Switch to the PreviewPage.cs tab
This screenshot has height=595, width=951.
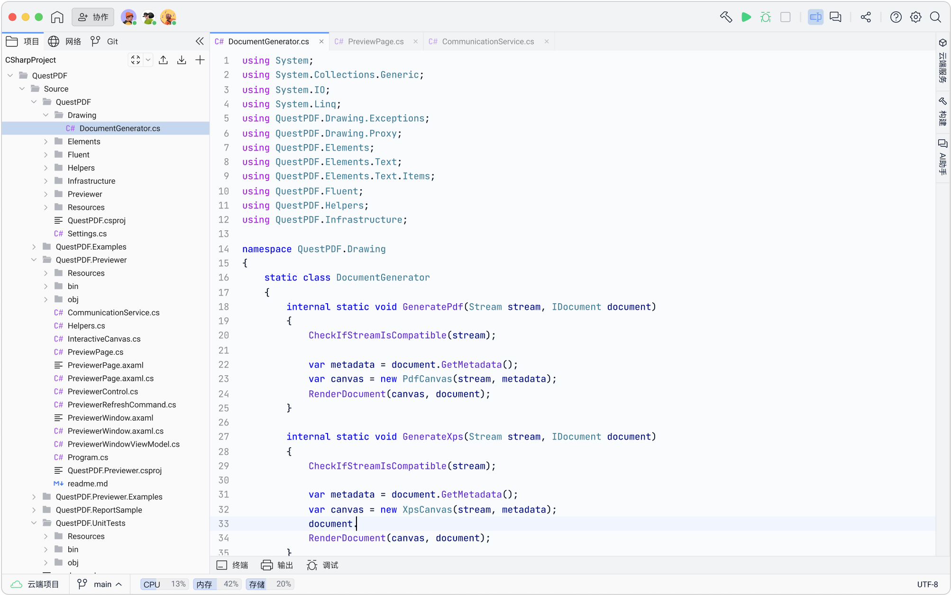point(375,41)
